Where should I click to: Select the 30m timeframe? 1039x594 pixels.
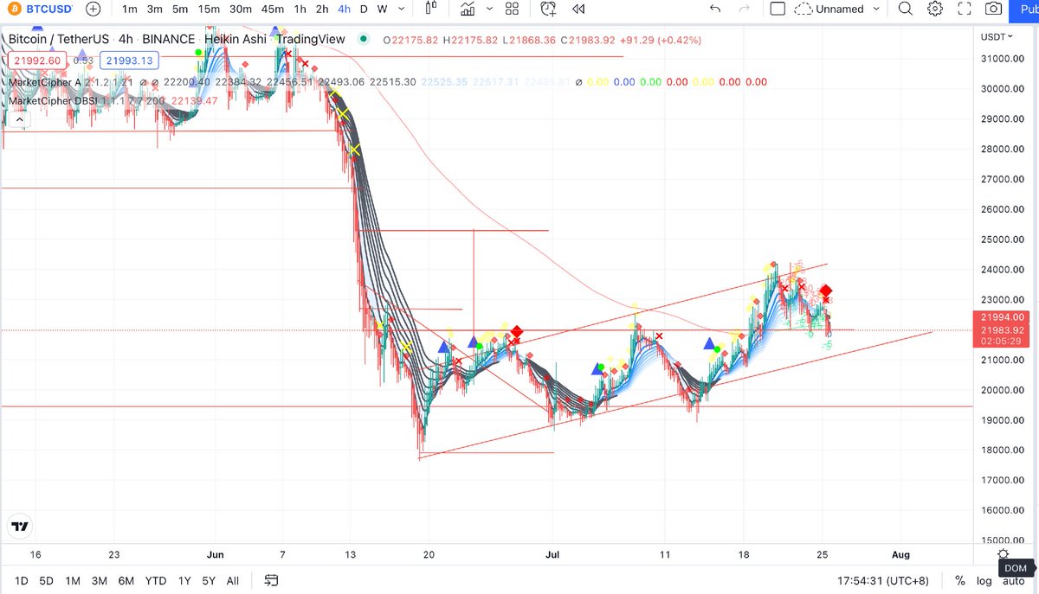pyautogui.click(x=241, y=9)
